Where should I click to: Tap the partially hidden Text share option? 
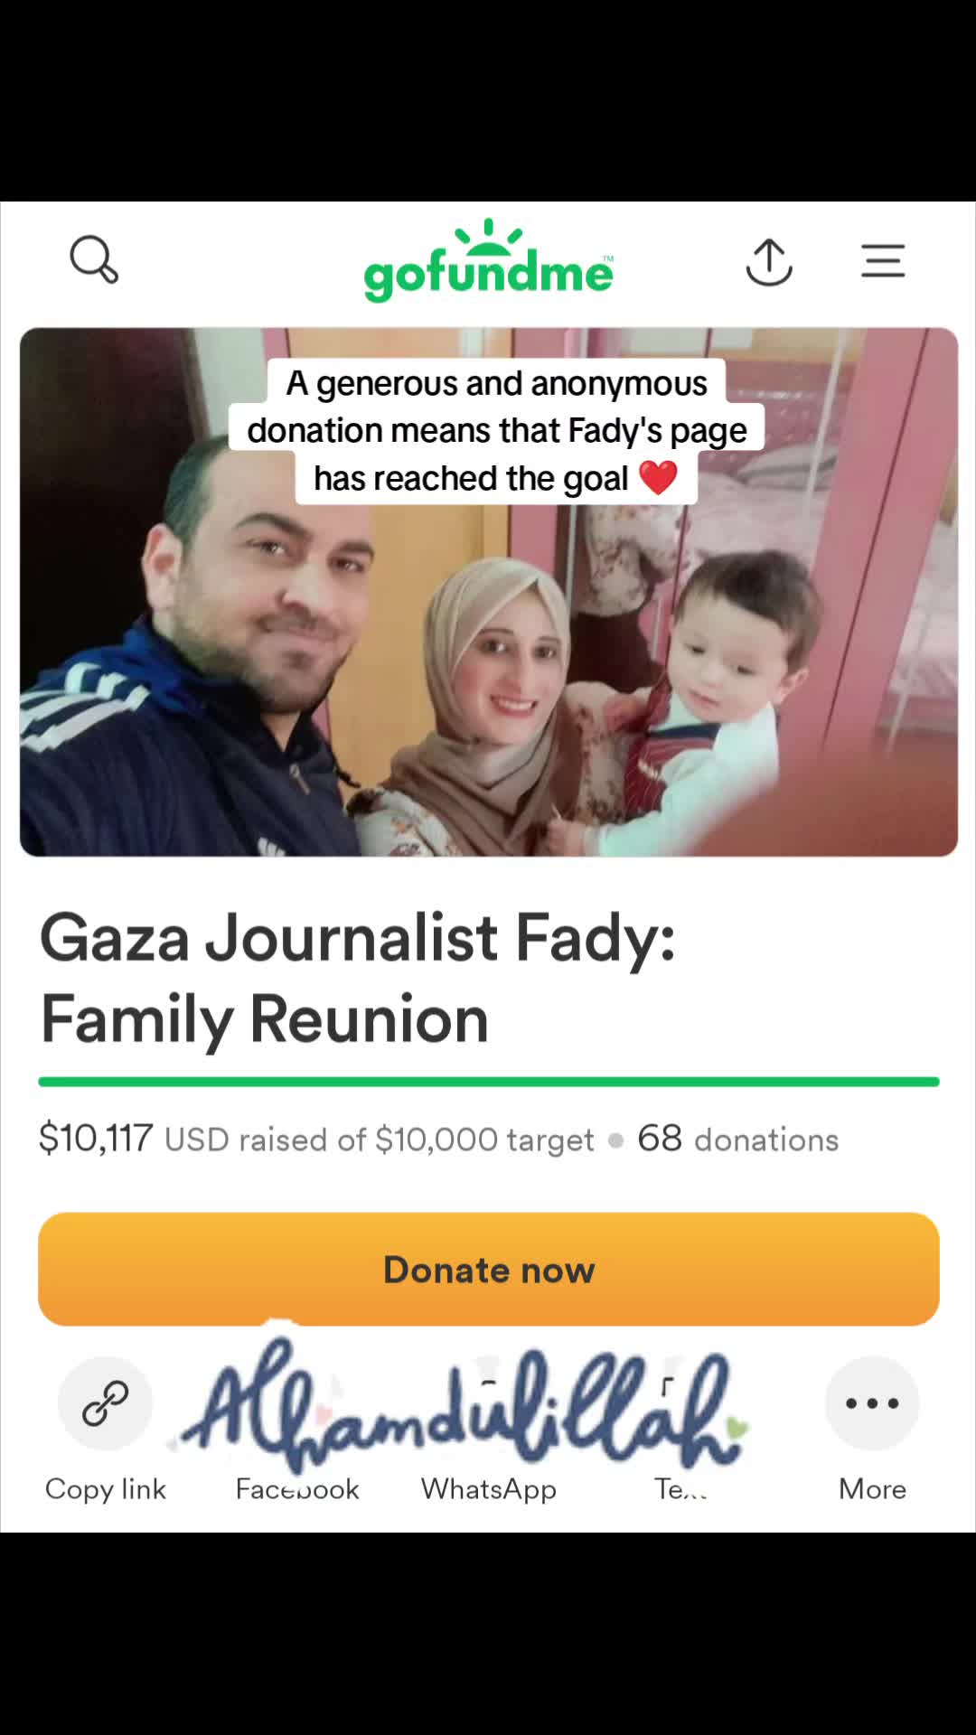(680, 1488)
